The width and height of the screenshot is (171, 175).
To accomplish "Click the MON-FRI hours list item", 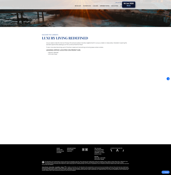I will [x=53, y=52].
